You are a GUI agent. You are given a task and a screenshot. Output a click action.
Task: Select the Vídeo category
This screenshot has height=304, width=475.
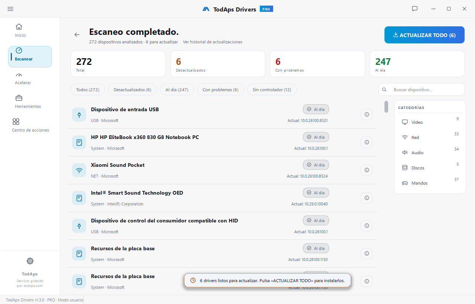[x=430, y=122]
